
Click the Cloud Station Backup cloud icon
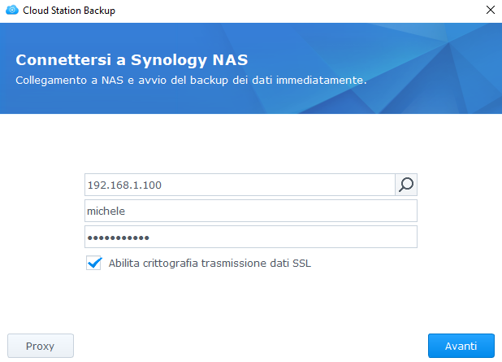coord(11,11)
